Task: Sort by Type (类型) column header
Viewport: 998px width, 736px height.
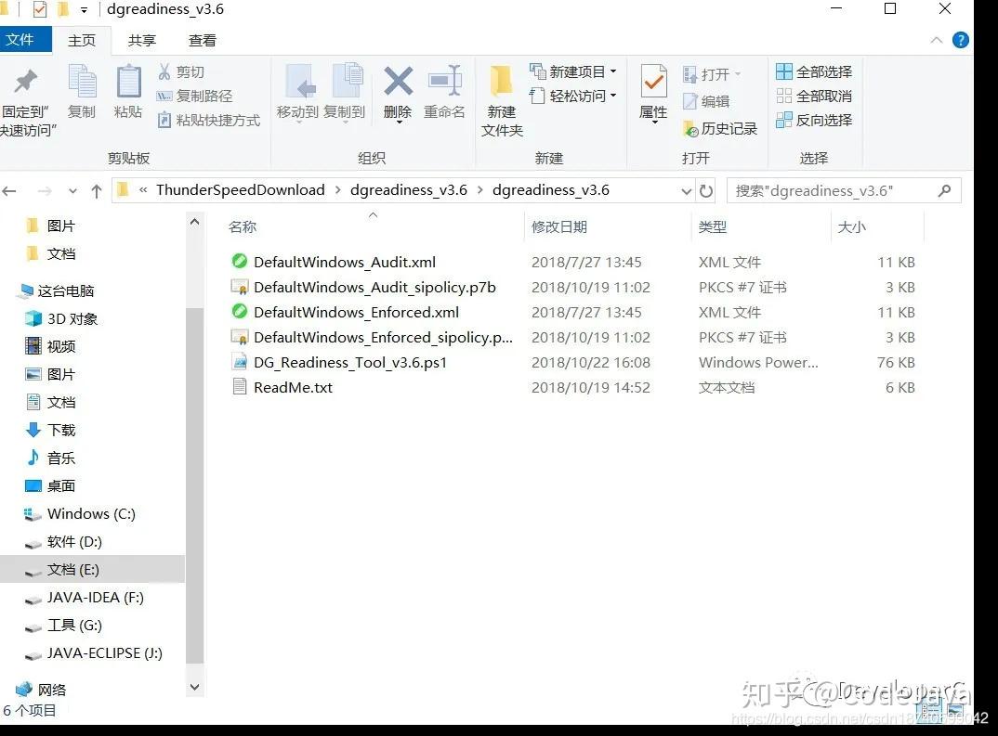Action: click(x=712, y=226)
